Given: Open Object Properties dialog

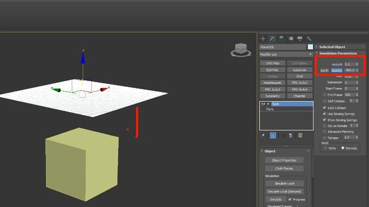Looking at the screenshot, I should [284, 160].
